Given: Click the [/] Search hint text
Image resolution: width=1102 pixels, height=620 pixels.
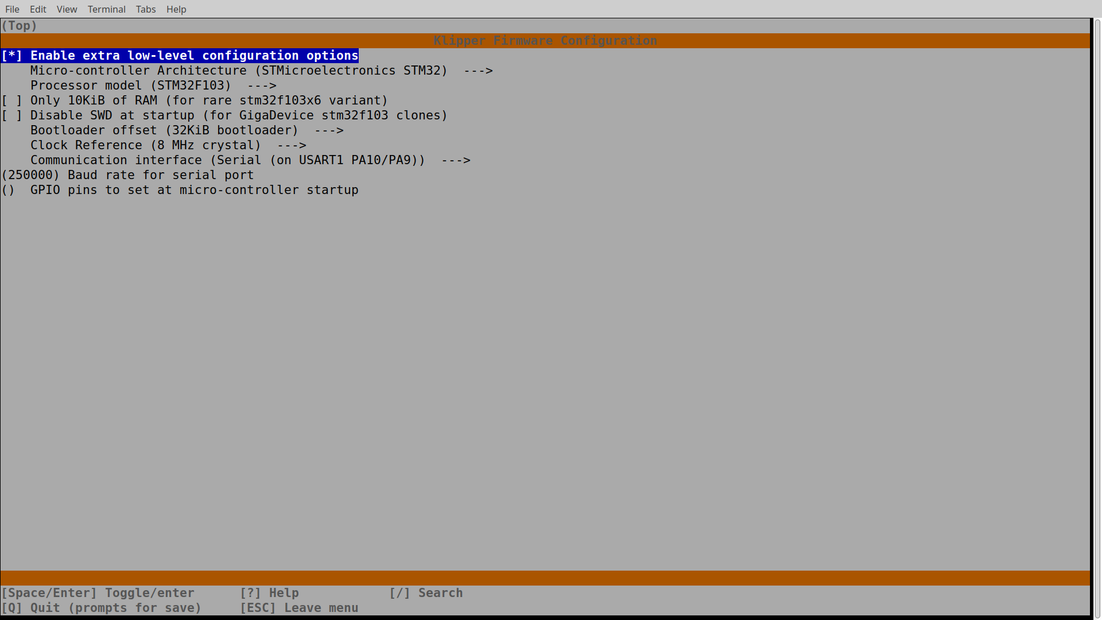Looking at the screenshot, I should 426,593.
